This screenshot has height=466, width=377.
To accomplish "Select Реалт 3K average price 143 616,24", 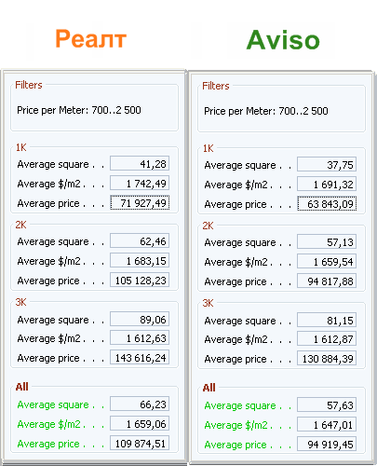I will point(140,357).
